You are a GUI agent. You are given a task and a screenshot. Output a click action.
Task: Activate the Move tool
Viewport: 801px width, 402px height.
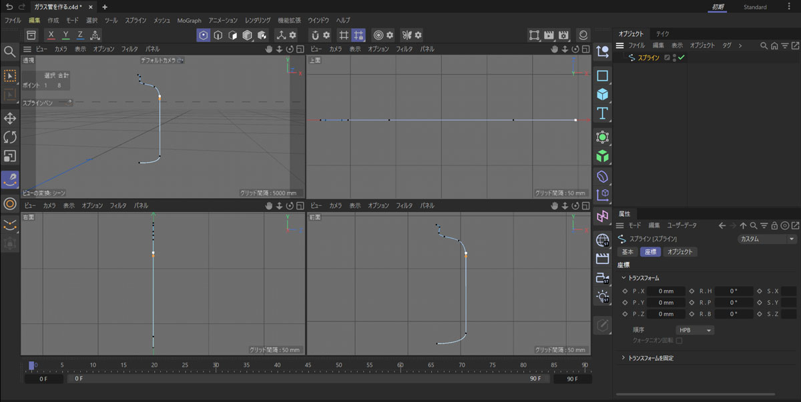(10, 119)
